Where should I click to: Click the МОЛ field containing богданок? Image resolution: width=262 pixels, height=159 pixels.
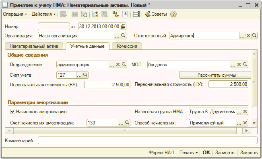pyautogui.click(x=189, y=65)
